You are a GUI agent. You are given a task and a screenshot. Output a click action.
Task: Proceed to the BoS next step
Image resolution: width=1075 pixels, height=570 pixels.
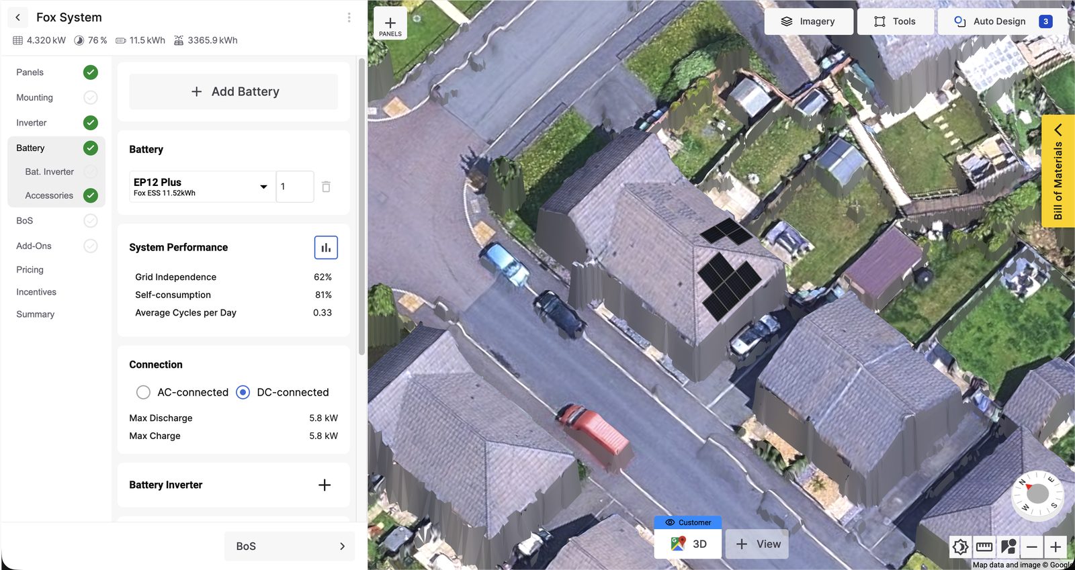[290, 546]
